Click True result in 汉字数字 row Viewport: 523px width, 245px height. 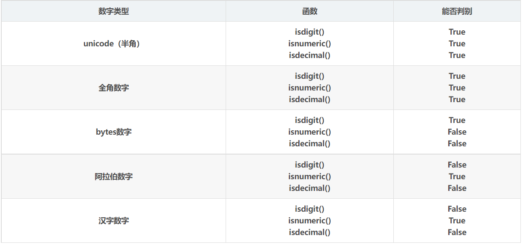457,221
